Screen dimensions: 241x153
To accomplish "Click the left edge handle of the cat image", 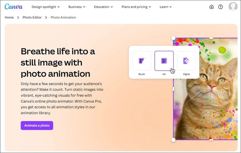I will (173, 89).
